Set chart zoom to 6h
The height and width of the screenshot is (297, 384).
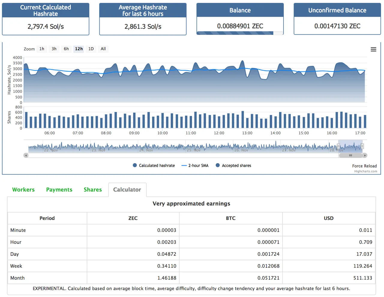66,49
